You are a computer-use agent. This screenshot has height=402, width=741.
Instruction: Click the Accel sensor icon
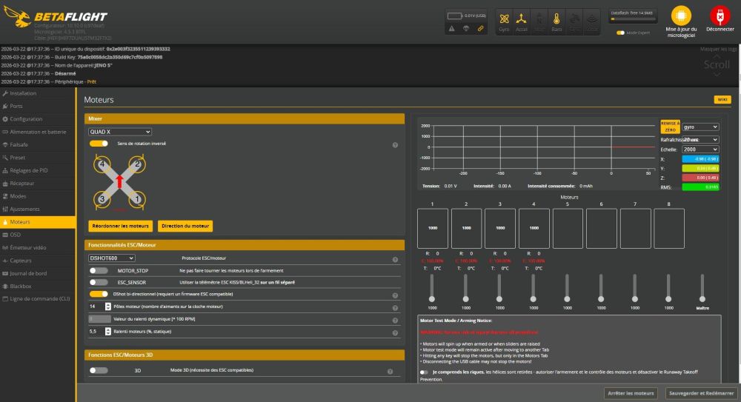[x=522, y=20]
